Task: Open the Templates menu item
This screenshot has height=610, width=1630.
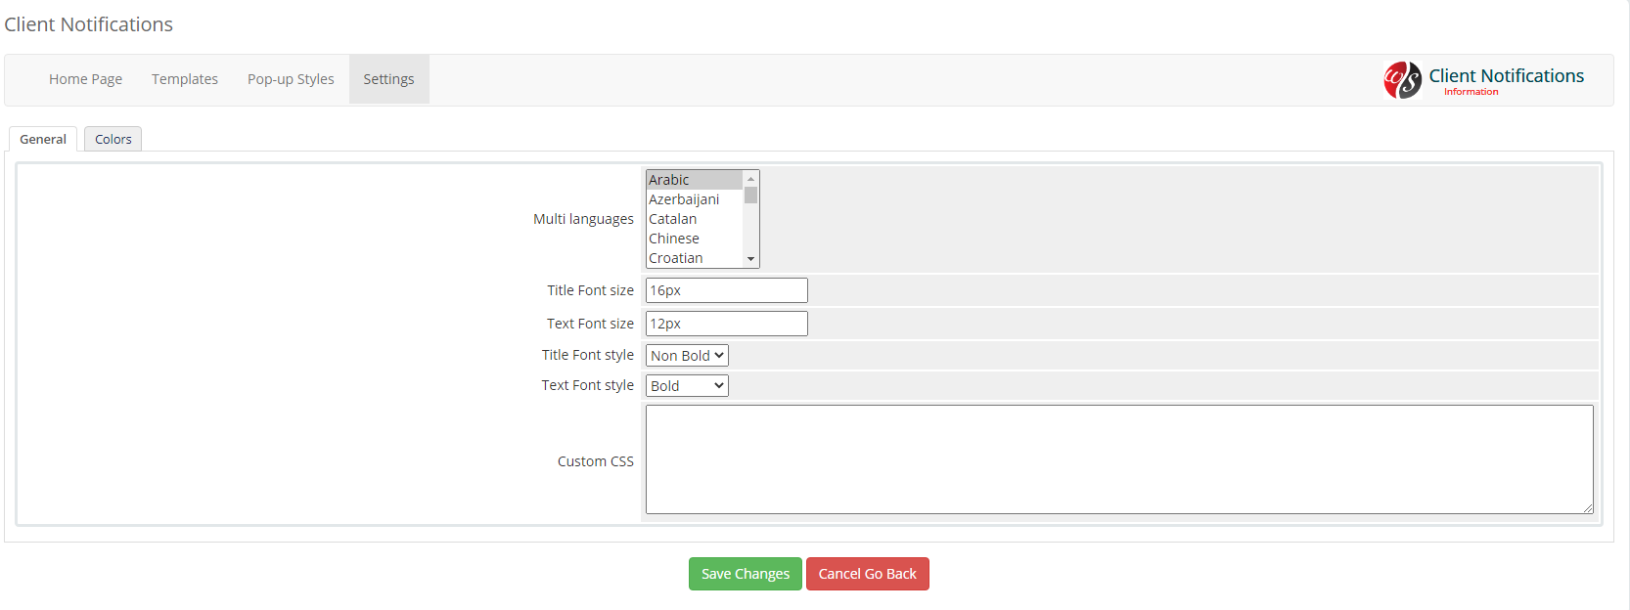Action: tap(185, 79)
